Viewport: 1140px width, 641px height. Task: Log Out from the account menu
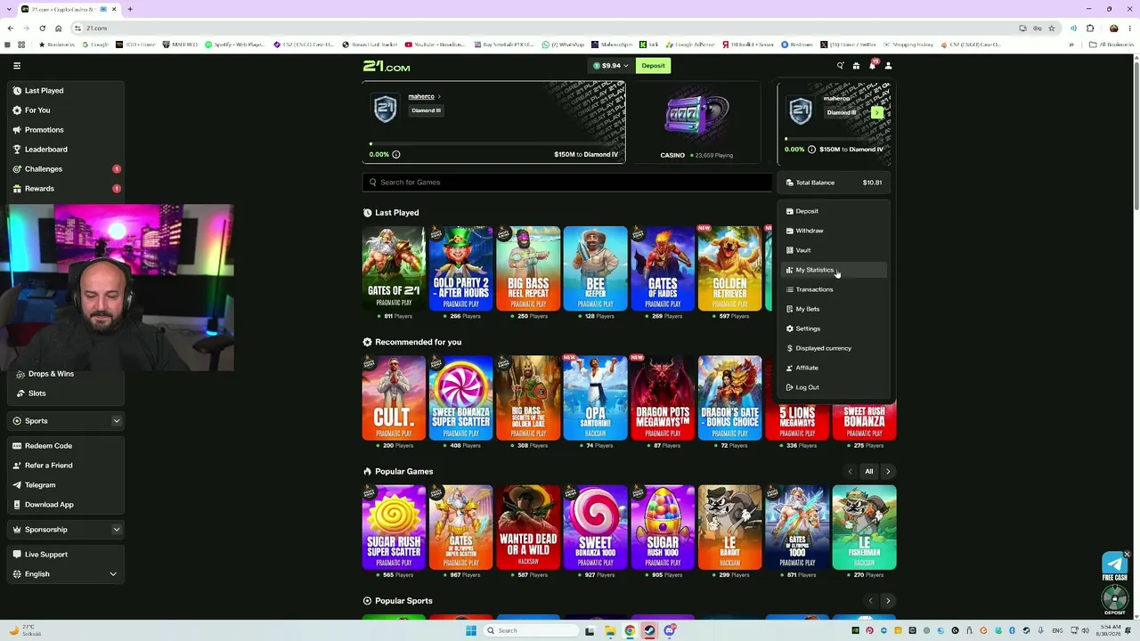point(835,387)
